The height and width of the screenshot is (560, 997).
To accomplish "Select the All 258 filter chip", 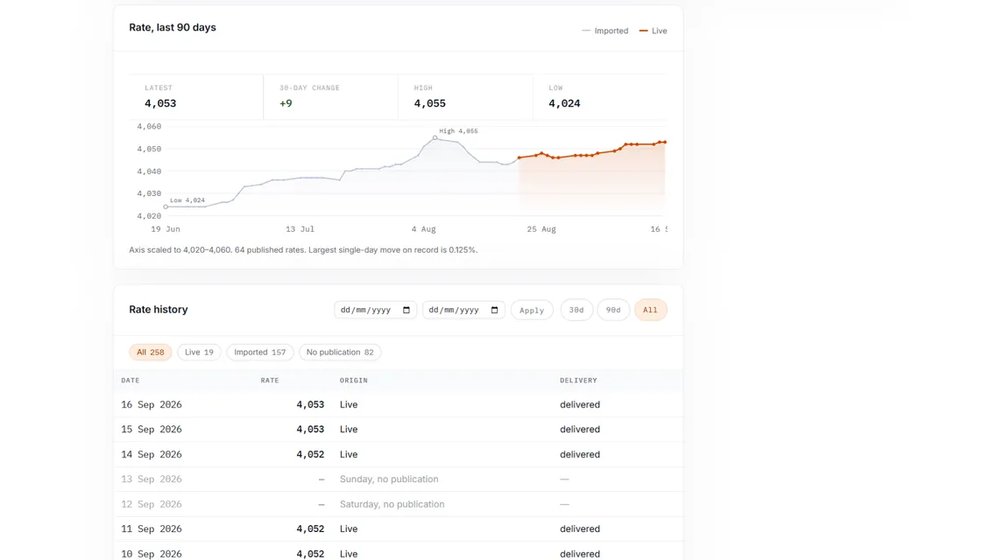I will (150, 353).
